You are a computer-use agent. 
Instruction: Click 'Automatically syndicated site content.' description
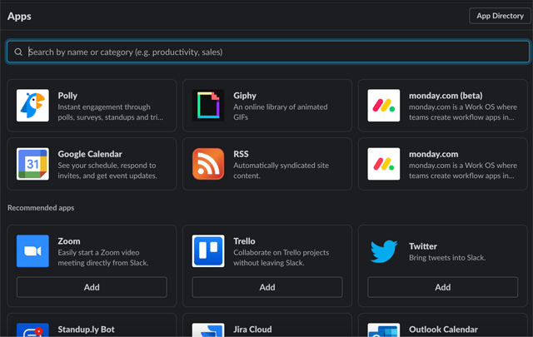point(281,171)
